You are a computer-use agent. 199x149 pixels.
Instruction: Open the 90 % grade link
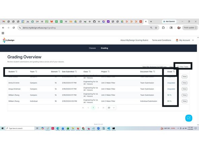coord(169,101)
